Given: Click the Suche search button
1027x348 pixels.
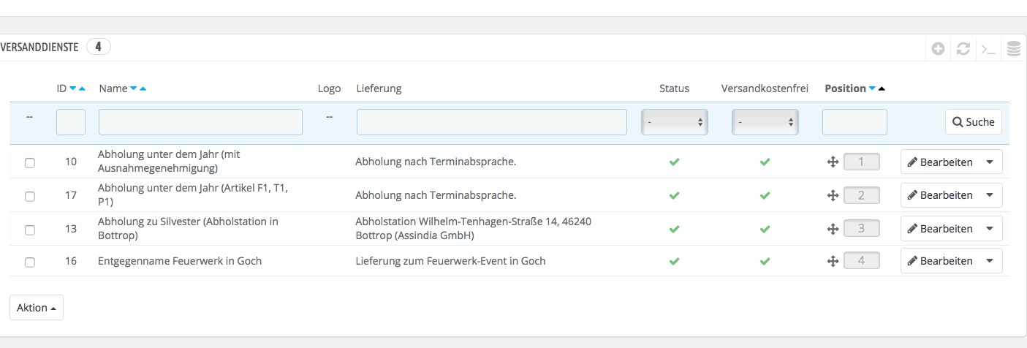Looking at the screenshot, I should pos(973,122).
